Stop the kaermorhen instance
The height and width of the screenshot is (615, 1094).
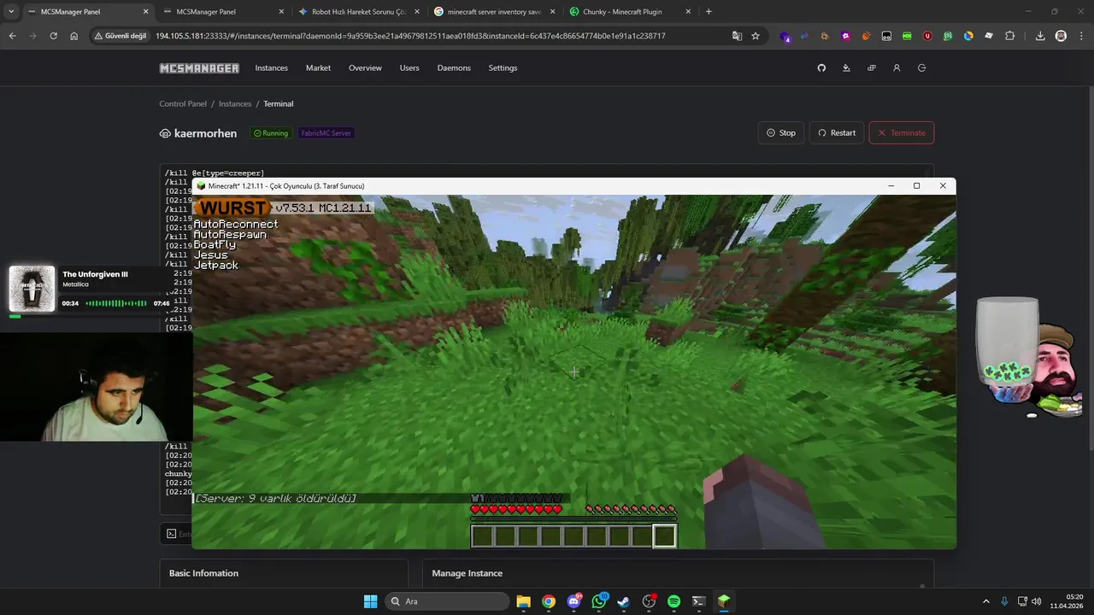coord(781,132)
